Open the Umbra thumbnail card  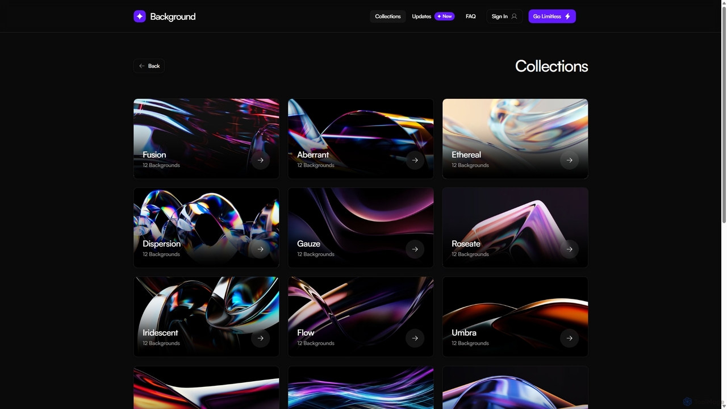tap(515, 316)
